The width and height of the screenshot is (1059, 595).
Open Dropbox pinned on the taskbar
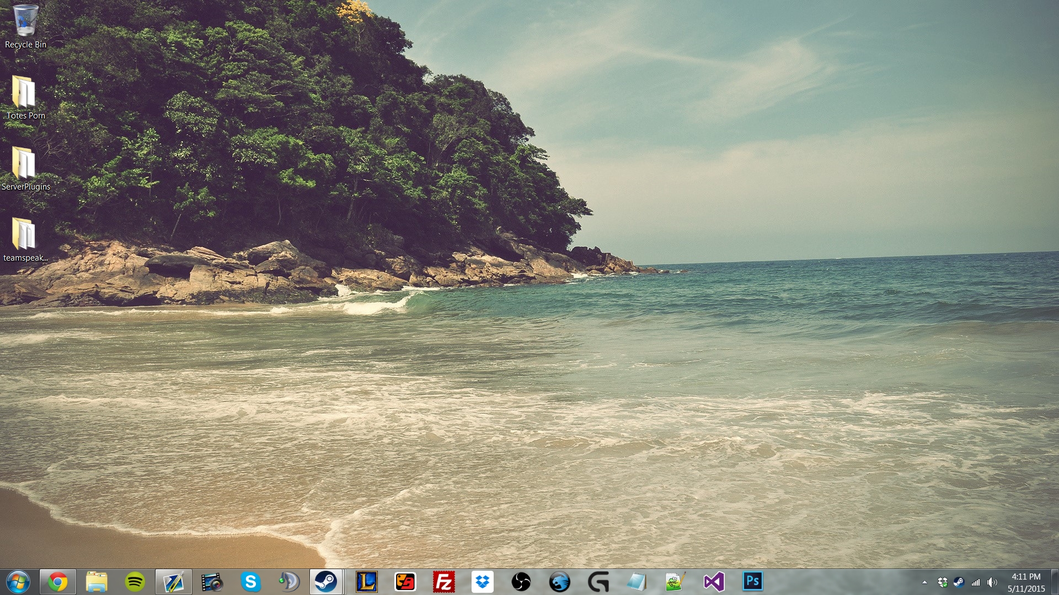point(483,582)
